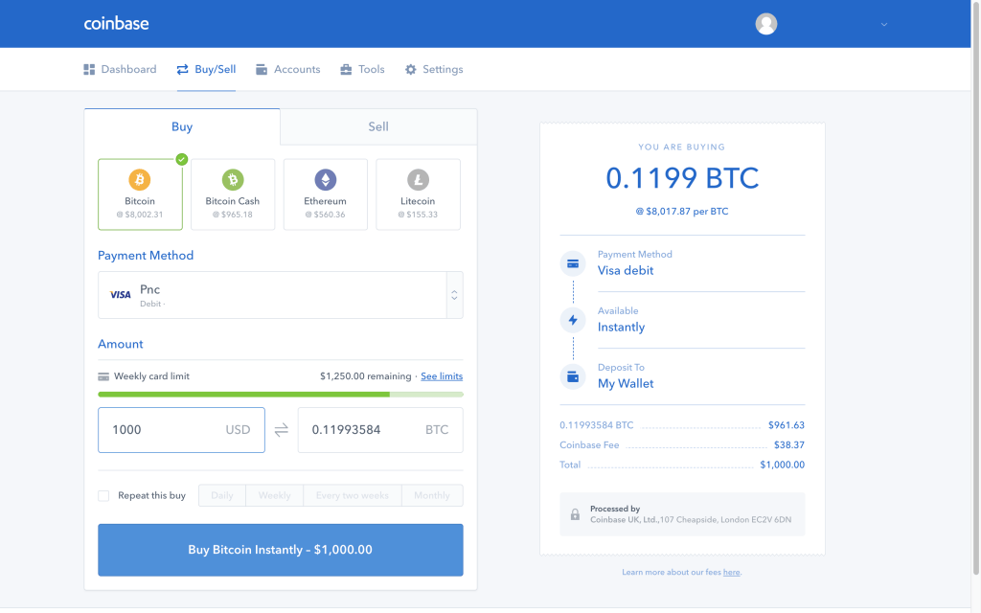981x613 pixels.
Task: Click the Instantly availability text
Action: click(x=621, y=328)
